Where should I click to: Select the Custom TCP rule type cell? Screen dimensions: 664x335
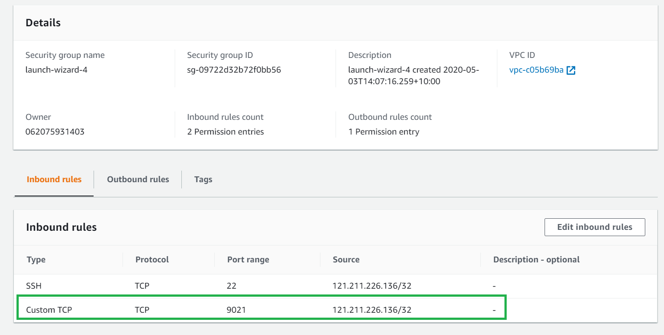click(x=49, y=310)
